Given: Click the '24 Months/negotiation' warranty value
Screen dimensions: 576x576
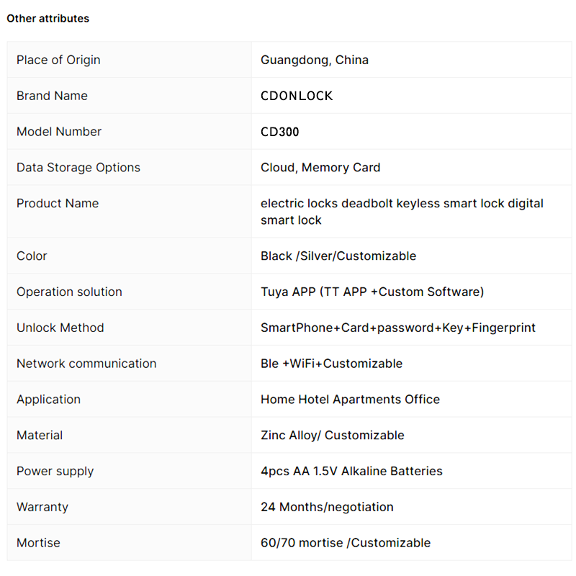Looking at the screenshot, I should pyautogui.click(x=327, y=507).
